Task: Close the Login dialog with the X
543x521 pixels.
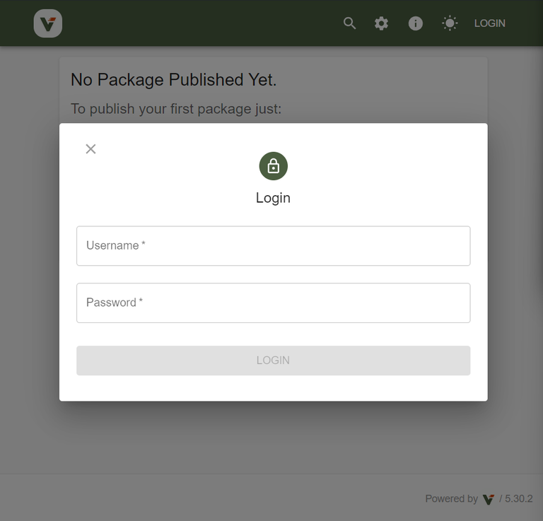Action: [x=90, y=148]
